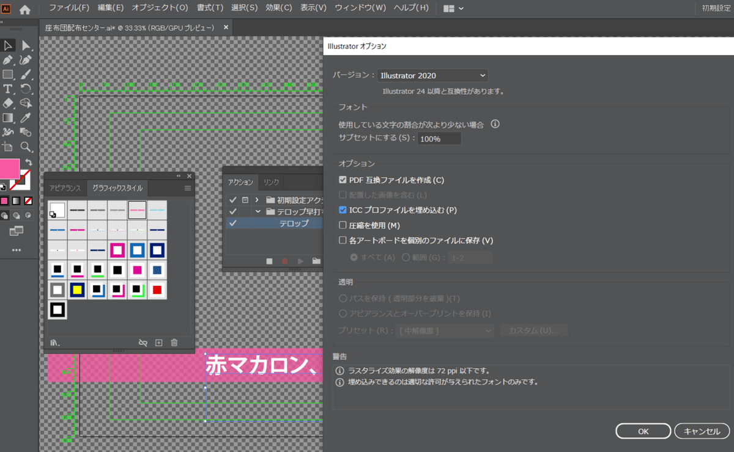Open the オブジェクト(O) menu
734x452 pixels.
(x=160, y=9)
